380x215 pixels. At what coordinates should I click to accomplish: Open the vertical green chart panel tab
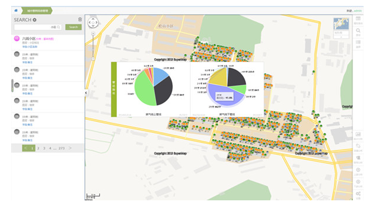(114, 89)
